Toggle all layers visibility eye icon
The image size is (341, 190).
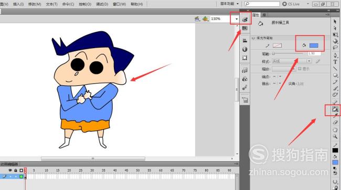point(10,171)
